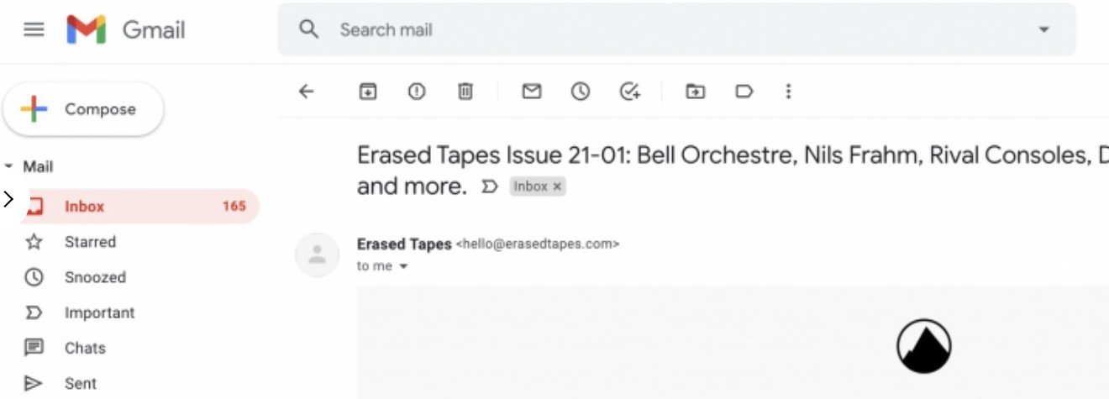Expand recipient details arrow next to 'to me'

tap(403, 266)
